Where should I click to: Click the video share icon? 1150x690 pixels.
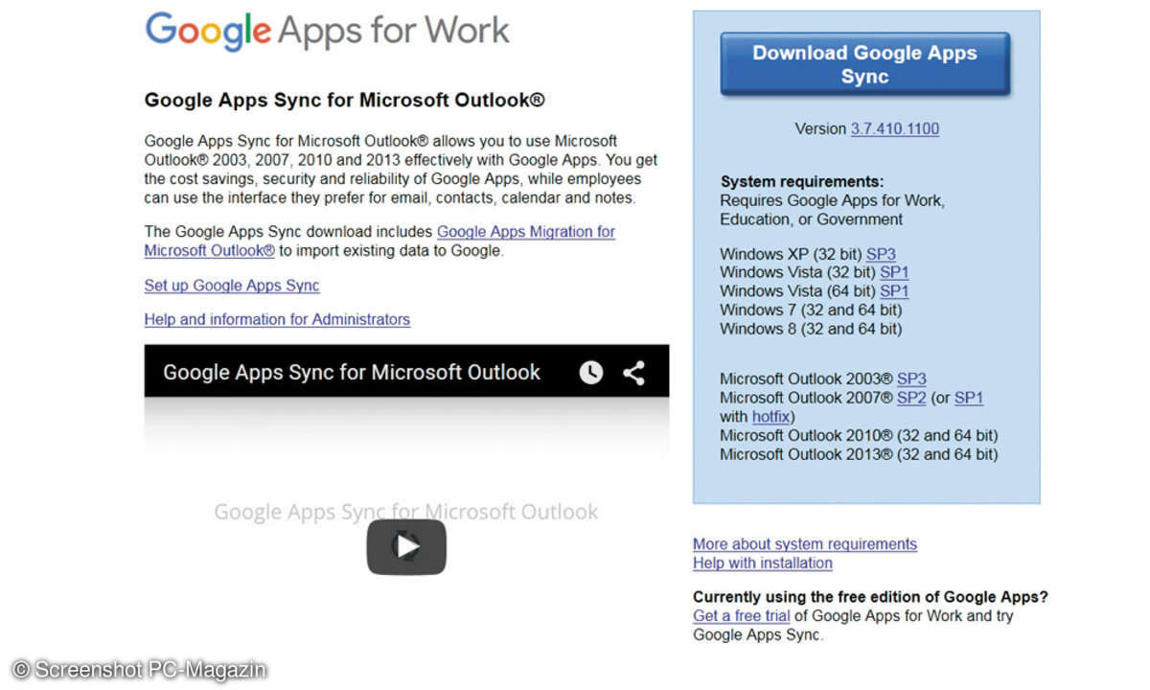(x=633, y=372)
